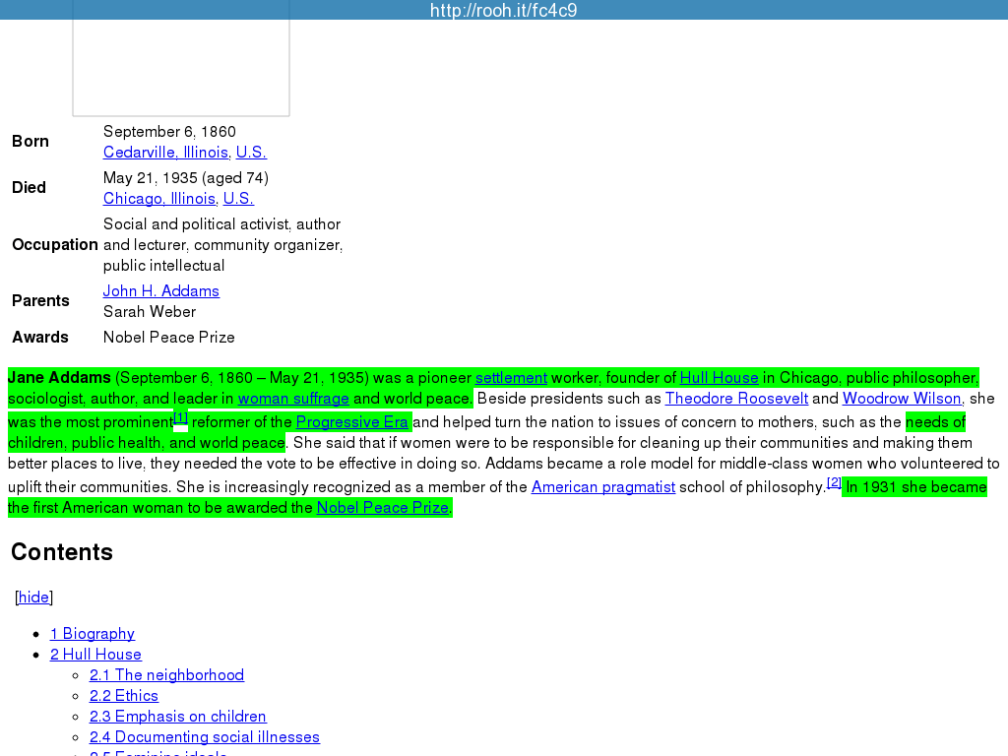Open the Chicago, Illinois link
The height and width of the screenshot is (756, 1008).
(x=159, y=199)
